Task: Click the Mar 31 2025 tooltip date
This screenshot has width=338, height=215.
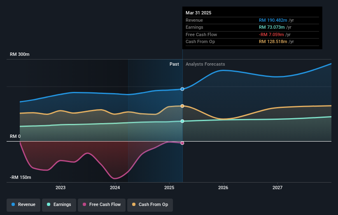Action: [x=198, y=13]
